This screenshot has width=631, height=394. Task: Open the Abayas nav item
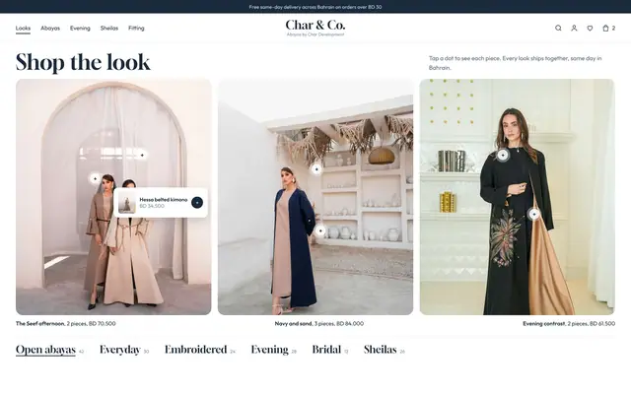(x=50, y=29)
